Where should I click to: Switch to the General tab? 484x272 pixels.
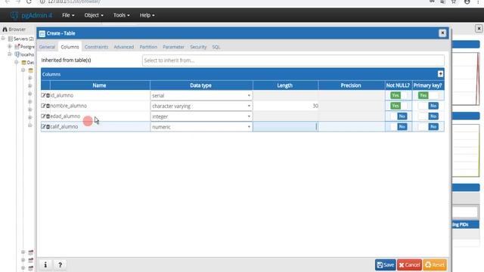point(47,47)
